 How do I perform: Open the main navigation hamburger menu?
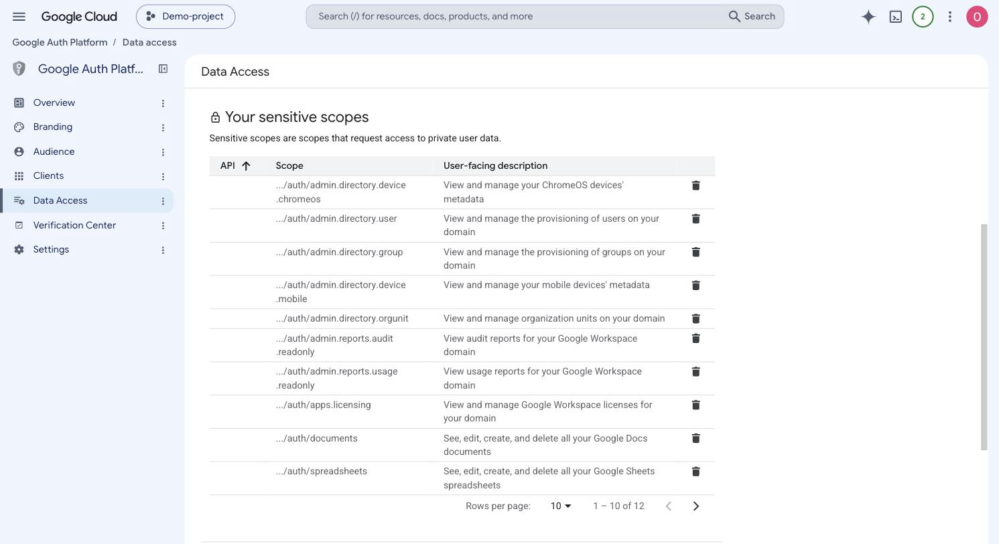pos(19,16)
